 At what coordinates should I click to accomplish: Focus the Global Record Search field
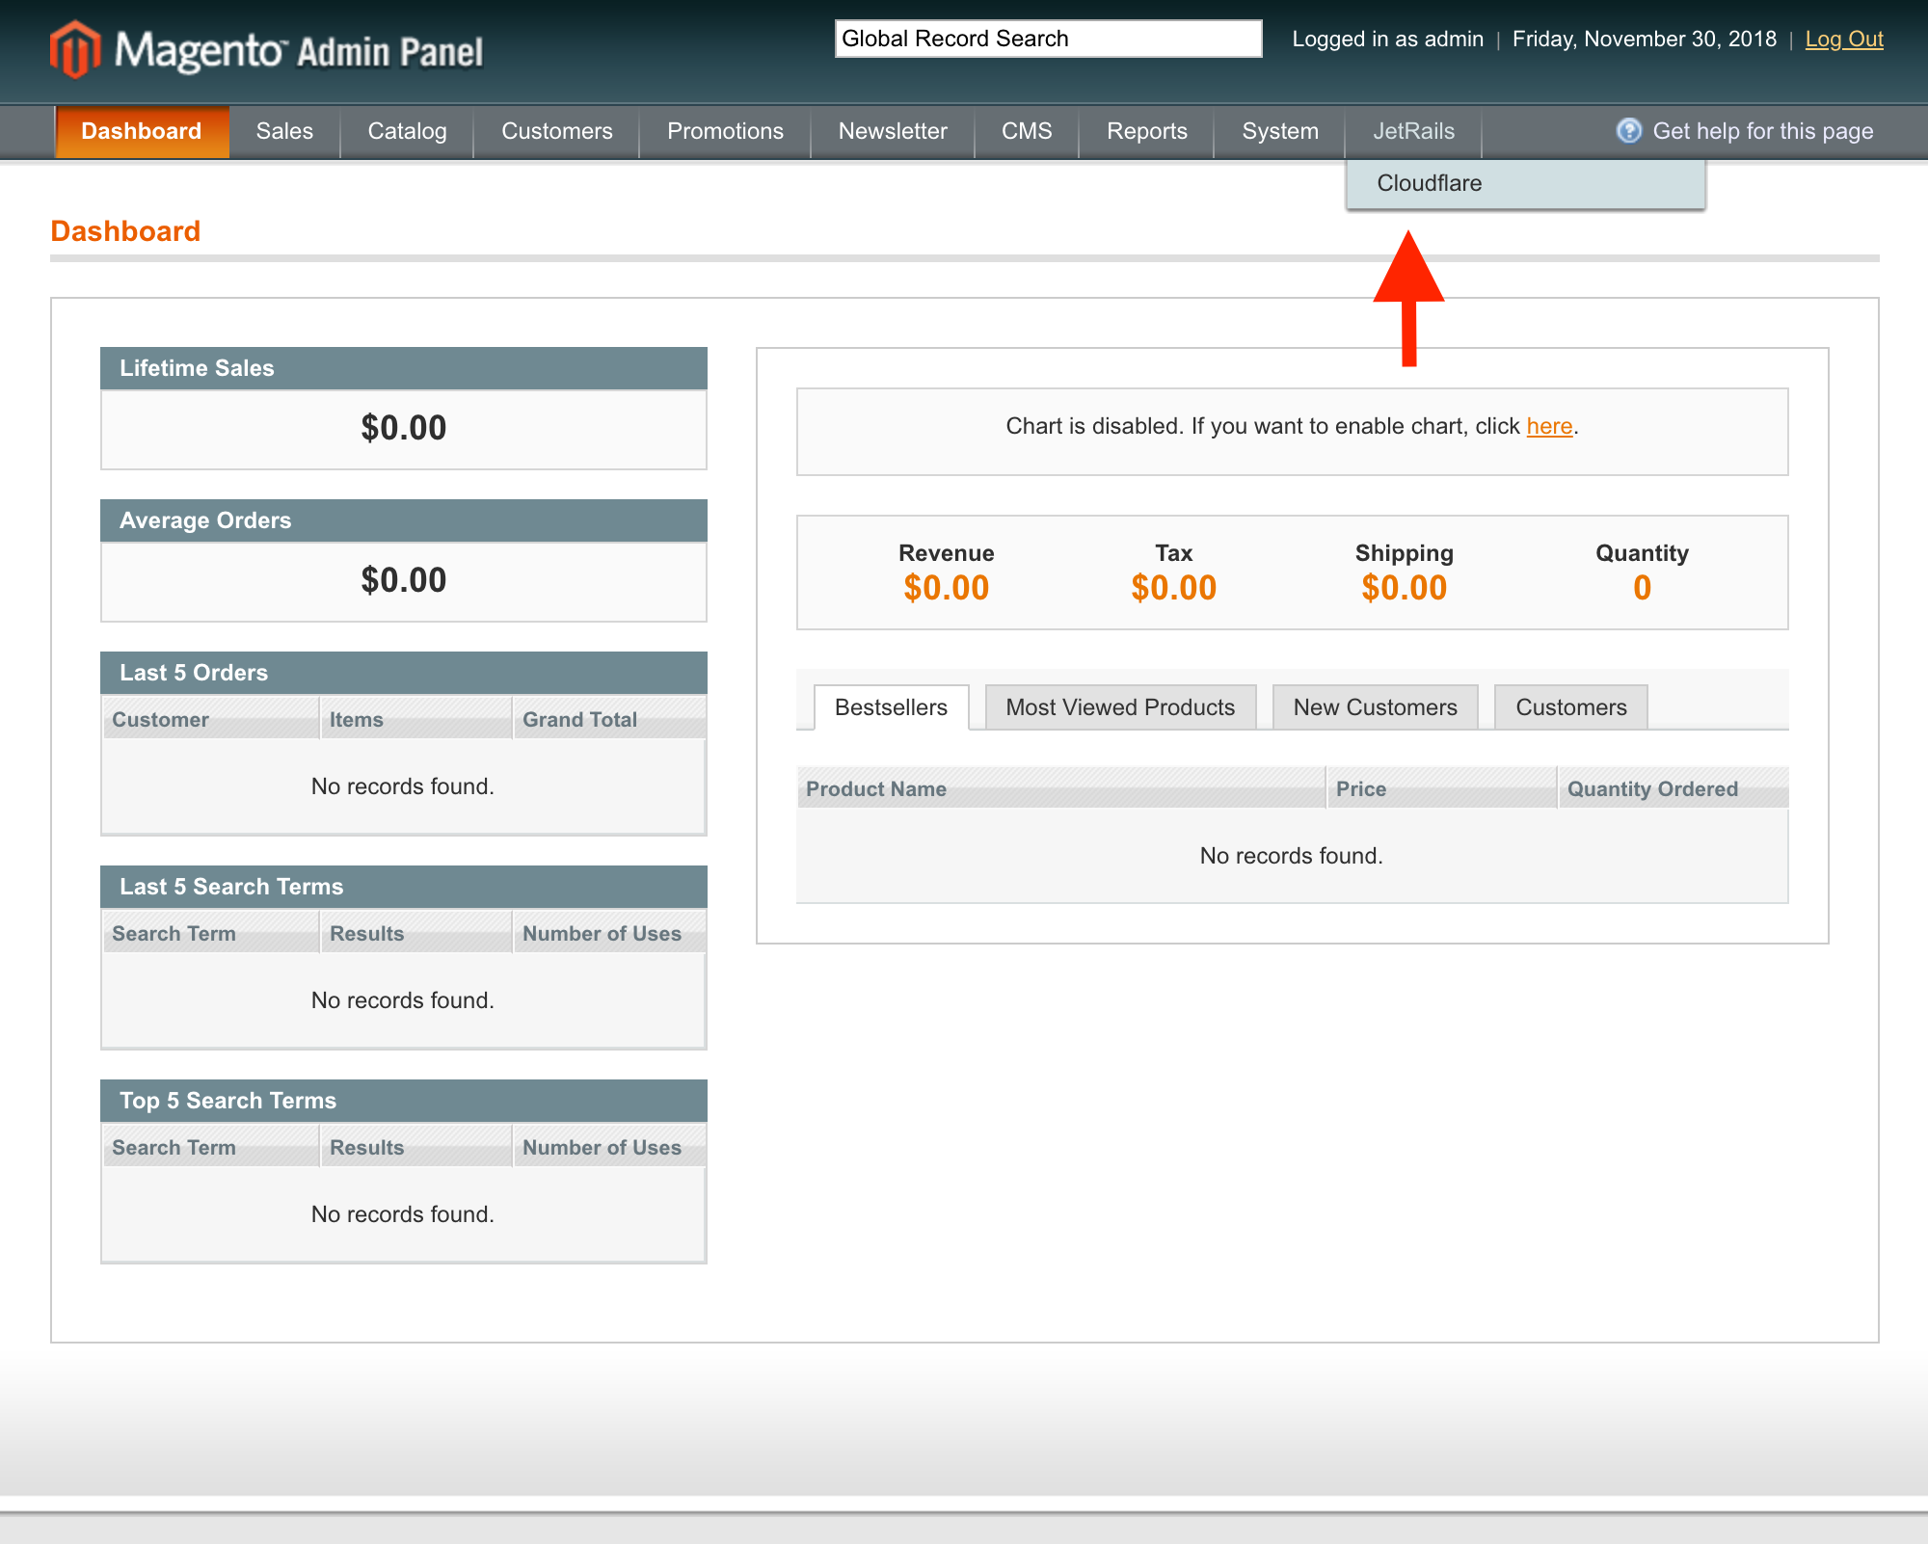pyautogui.click(x=1048, y=39)
